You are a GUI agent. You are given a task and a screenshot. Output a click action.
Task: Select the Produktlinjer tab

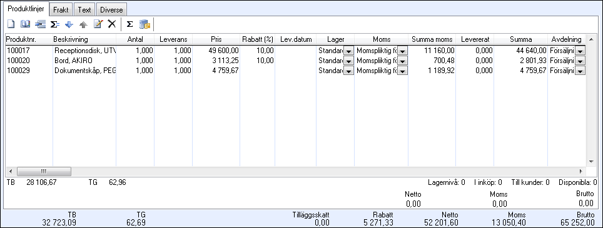(26, 9)
